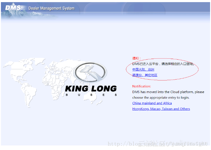Click 'choose the appropriate entry to login' text
The height and width of the screenshot is (150, 211).
pos(161,98)
